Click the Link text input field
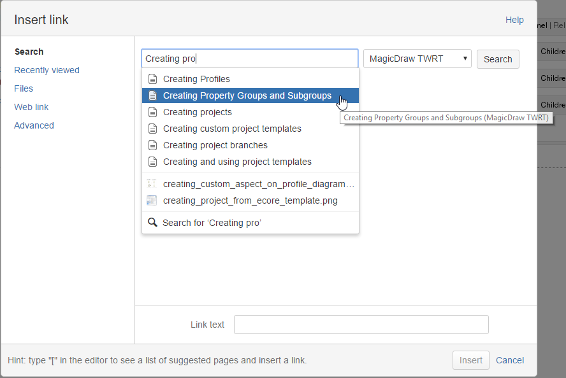The width and height of the screenshot is (566, 378). pos(361,325)
